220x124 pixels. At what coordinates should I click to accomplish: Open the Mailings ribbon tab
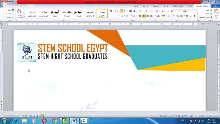156,6
